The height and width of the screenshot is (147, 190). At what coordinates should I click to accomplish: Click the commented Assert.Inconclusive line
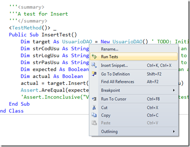pyautogui.click(x=55, y=97)
